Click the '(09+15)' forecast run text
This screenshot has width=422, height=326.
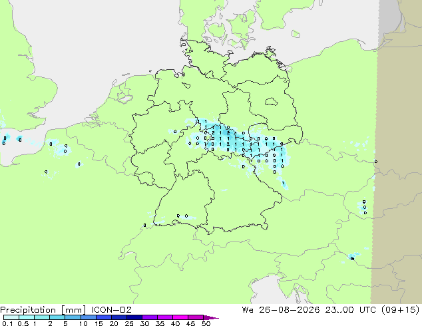pyautogui.click(x=401, y=310)
